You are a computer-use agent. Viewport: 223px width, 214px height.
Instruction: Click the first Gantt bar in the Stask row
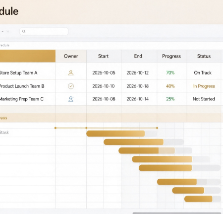pos(115,134)
